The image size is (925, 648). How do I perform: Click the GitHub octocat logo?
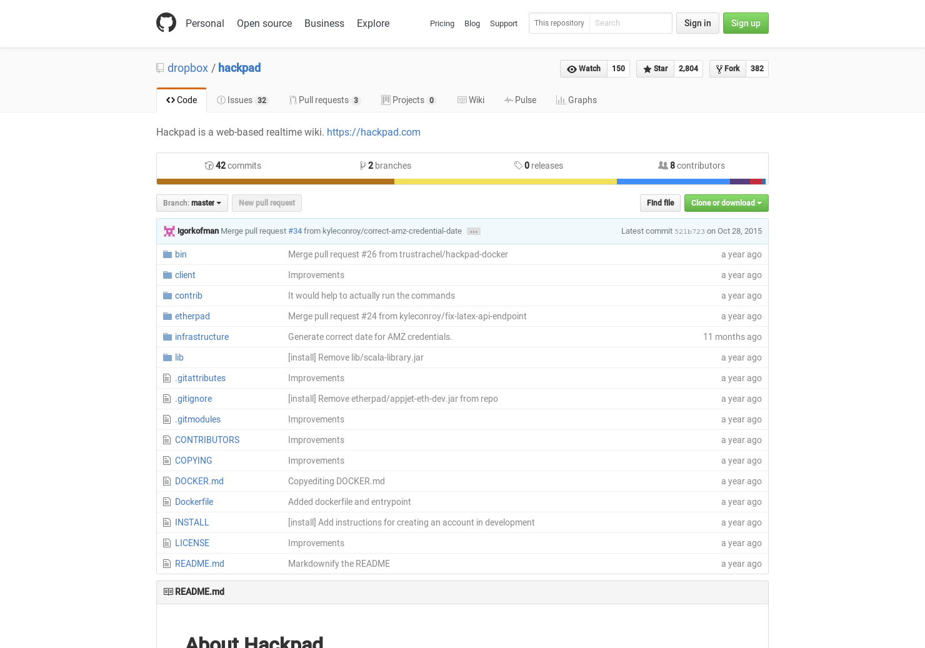pos(166,22)
